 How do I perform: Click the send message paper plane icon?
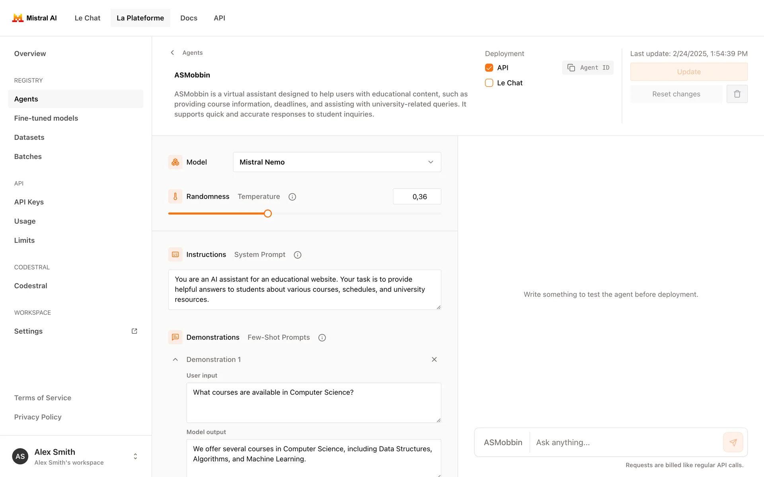point(733,442)
